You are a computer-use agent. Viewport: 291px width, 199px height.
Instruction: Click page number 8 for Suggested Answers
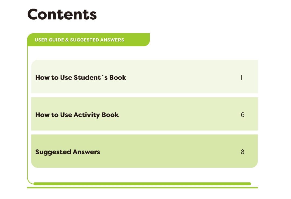pyautogui.click(x=242, y=152)
